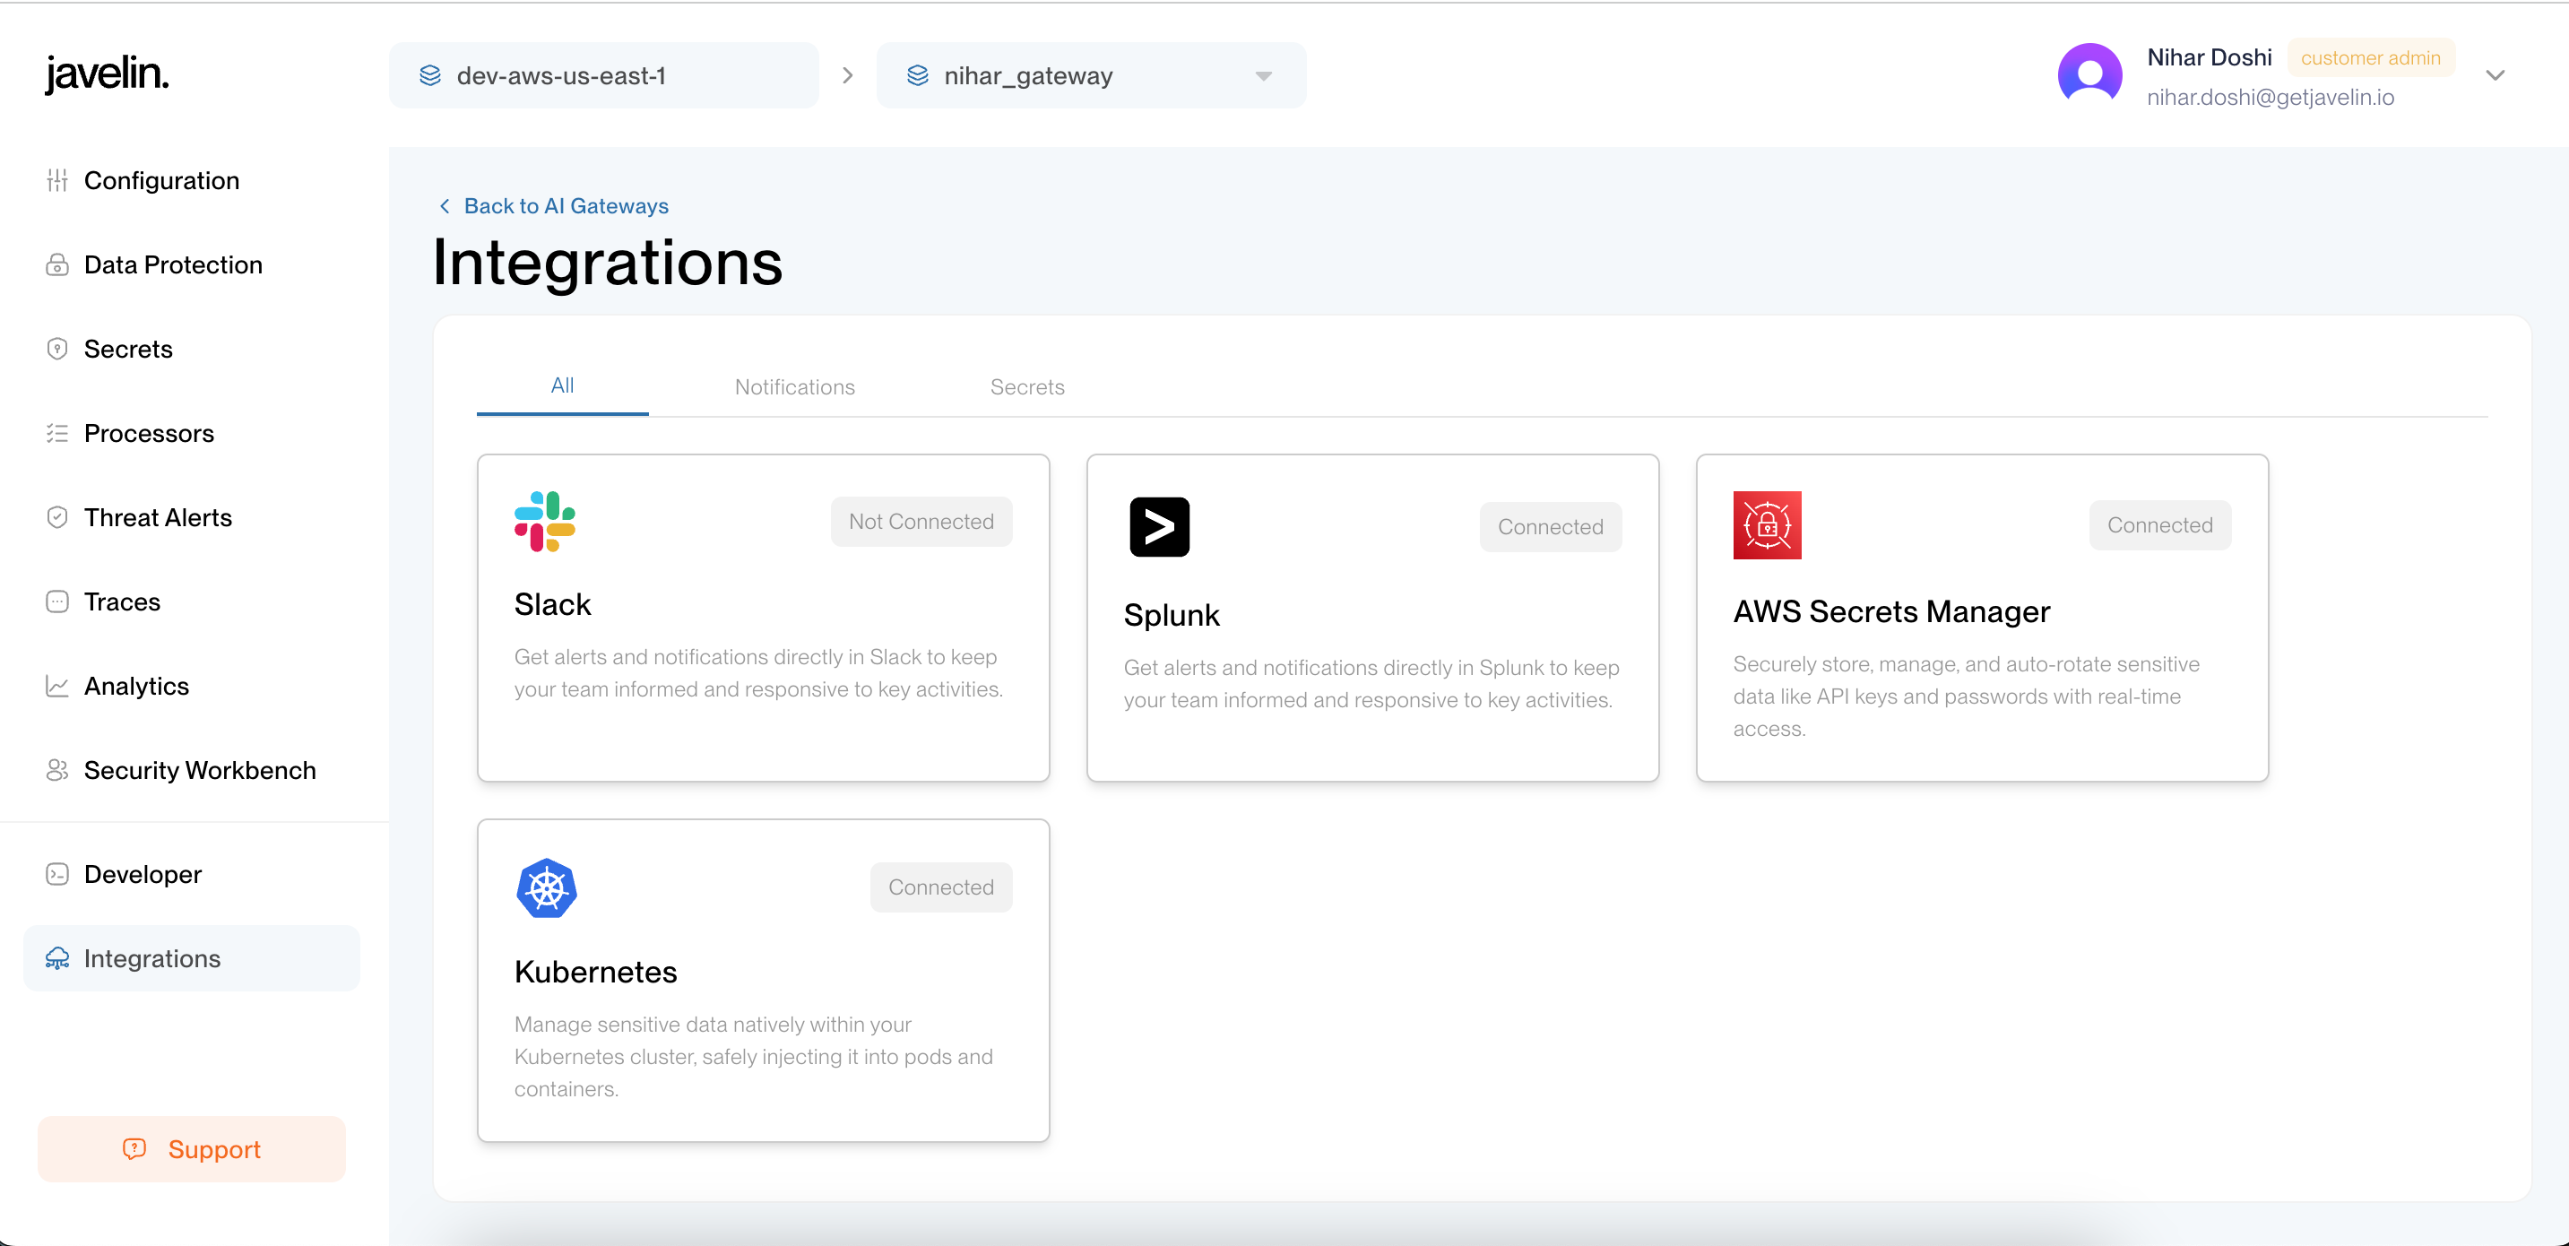Click the Splunk logo icon
Image resolution: width=2569 pixels, height=1246 pixels.
(1159, 527)
